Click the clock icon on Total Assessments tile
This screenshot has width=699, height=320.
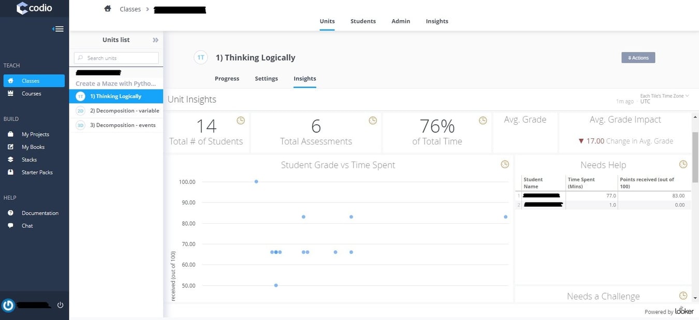pos(373,121)
